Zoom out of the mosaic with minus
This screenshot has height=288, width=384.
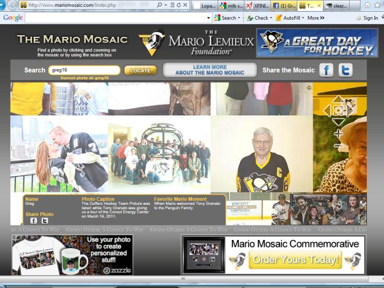click(x=338, y=146)
